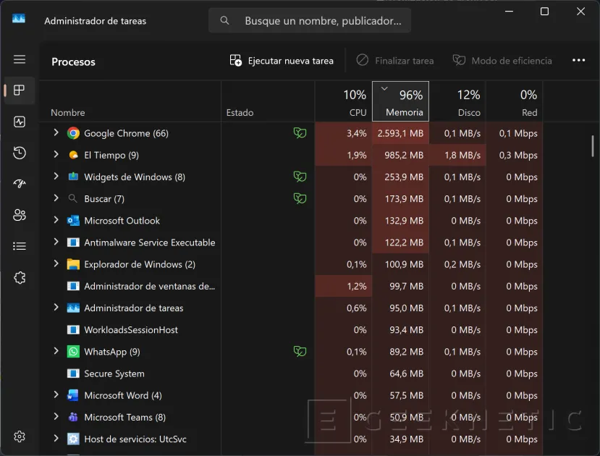The width and height of the screenshot is (600, 456).
Task: Click the WhatsApp process icon
Action: tap(73, 352)
